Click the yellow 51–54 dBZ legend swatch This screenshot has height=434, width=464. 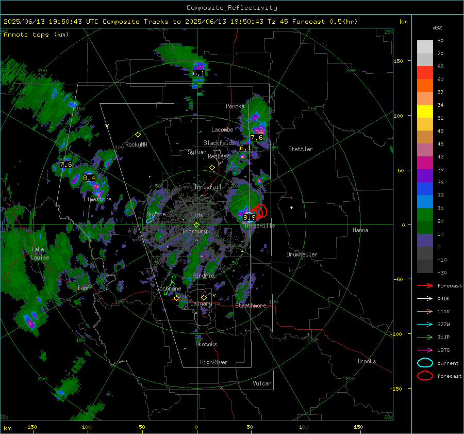coord(425,111)
